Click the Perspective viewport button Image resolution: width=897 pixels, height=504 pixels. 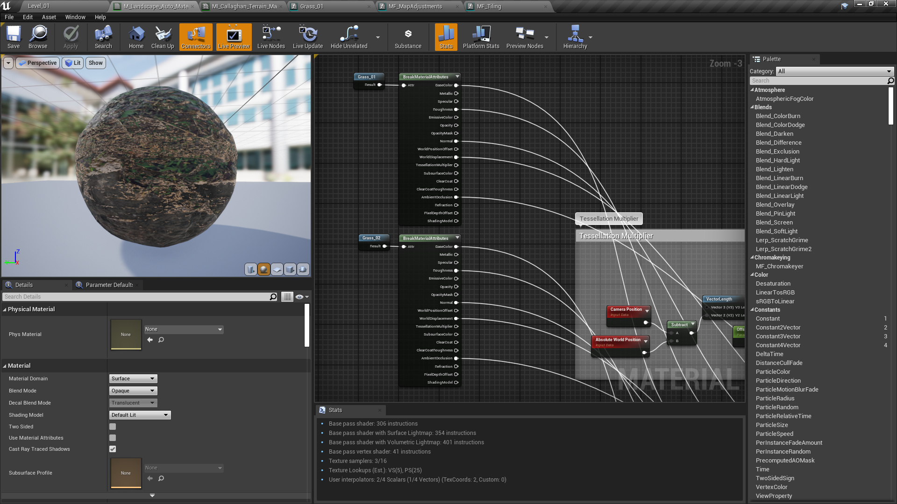coord(38,63)
